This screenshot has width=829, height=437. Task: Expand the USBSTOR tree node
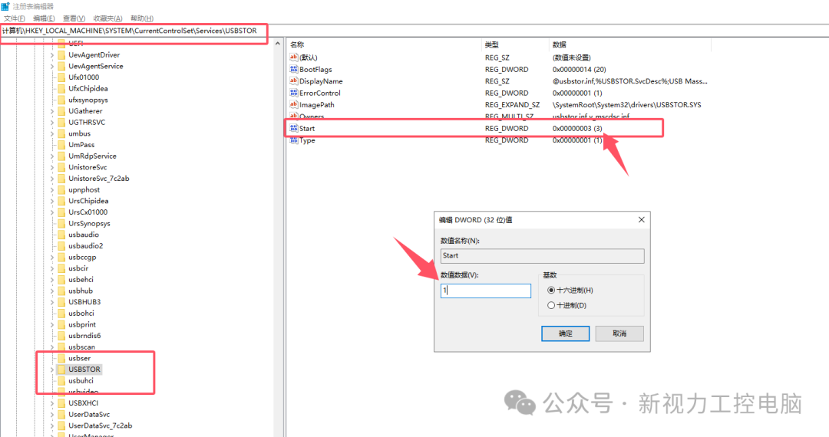click(x=52, y=370)
